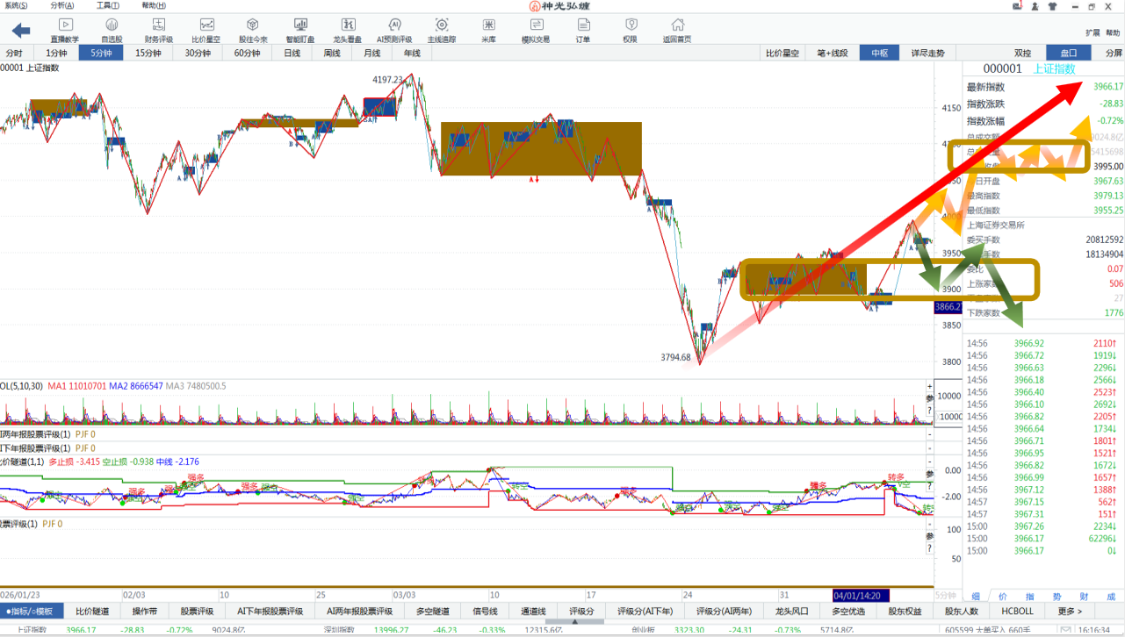The width and height of the screenshot is (1125, 637).
Task: Expand the volume panel with plus button
Action: 929,386
